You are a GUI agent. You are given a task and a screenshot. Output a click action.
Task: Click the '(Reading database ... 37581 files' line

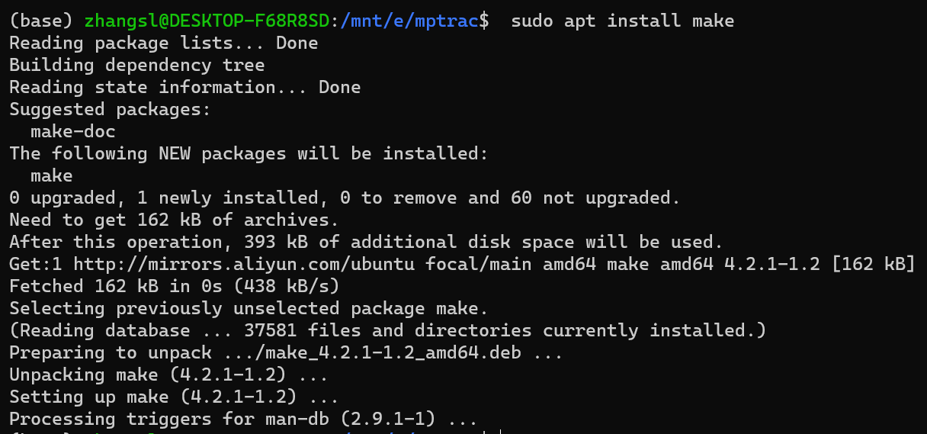click(387, 331)
